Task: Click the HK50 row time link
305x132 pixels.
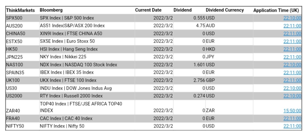Action: pyautogui.click(x=292, y=49)
